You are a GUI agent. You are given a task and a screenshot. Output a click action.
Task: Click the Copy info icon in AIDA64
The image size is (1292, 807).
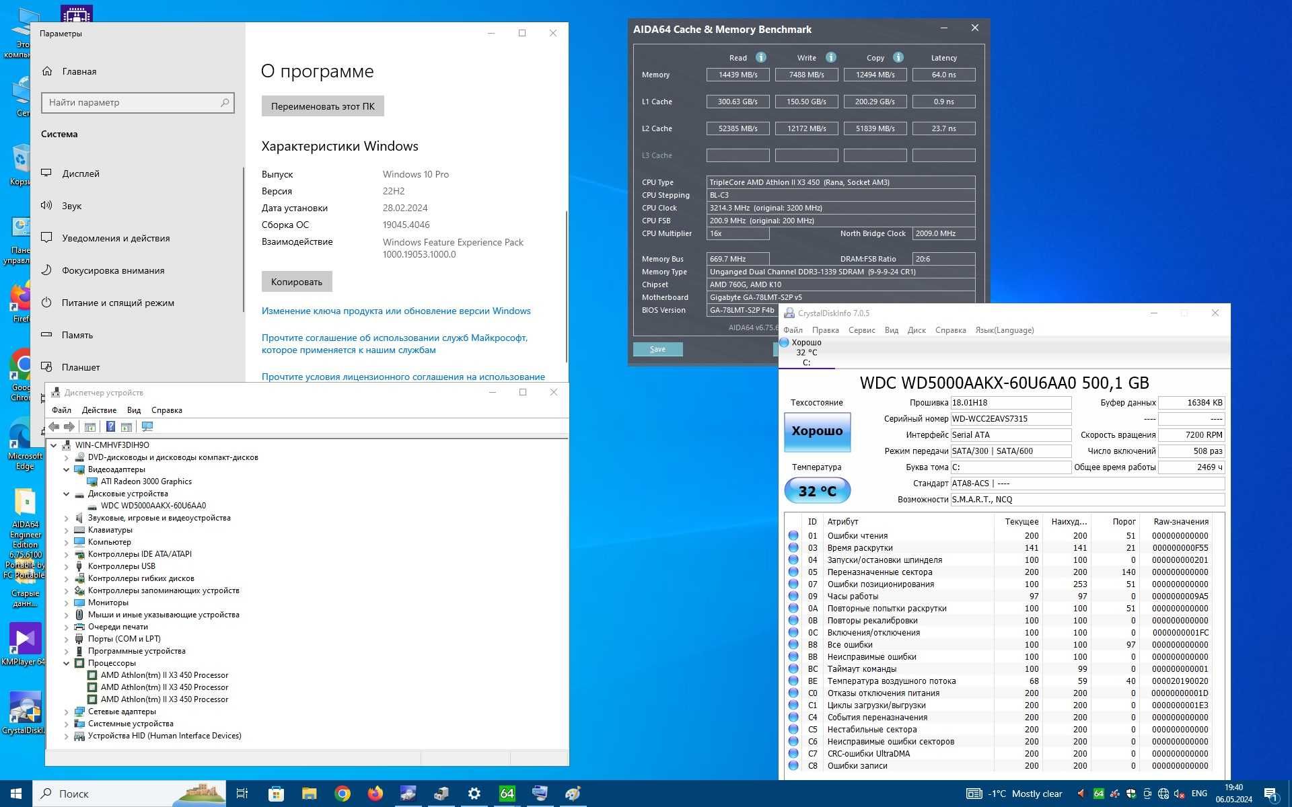(x=898, y=57)
